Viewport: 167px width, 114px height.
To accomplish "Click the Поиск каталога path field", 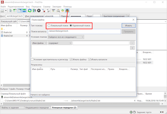I will coord(84,31).
